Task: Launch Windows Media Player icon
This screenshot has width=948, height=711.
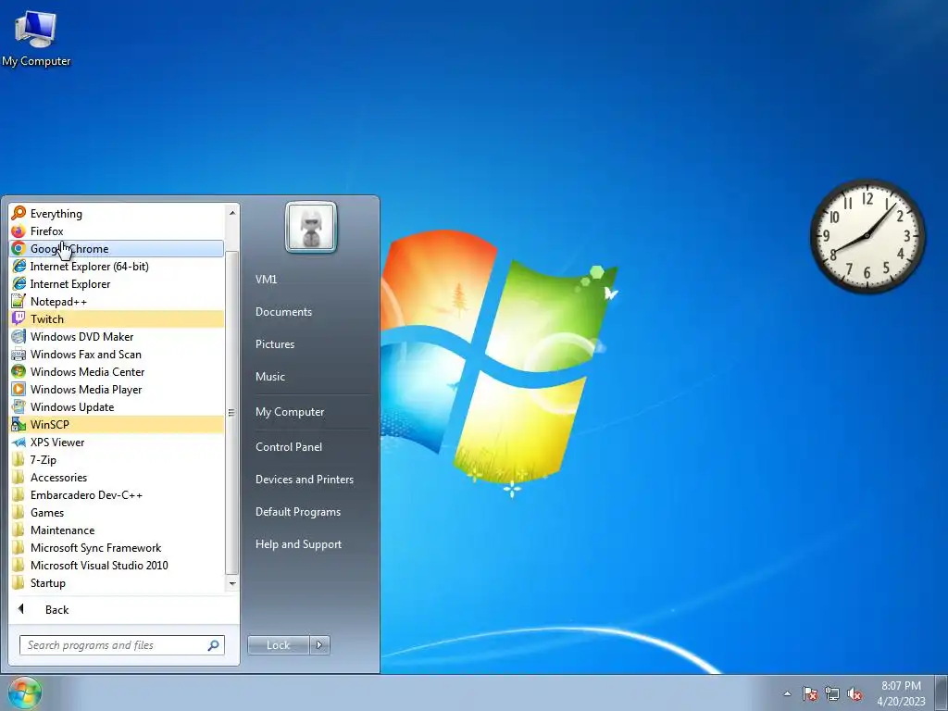Action: coord(19,390)
